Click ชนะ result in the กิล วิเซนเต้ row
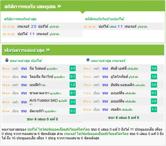The width and height of the screenshot is (166, 146). point(24,69)
